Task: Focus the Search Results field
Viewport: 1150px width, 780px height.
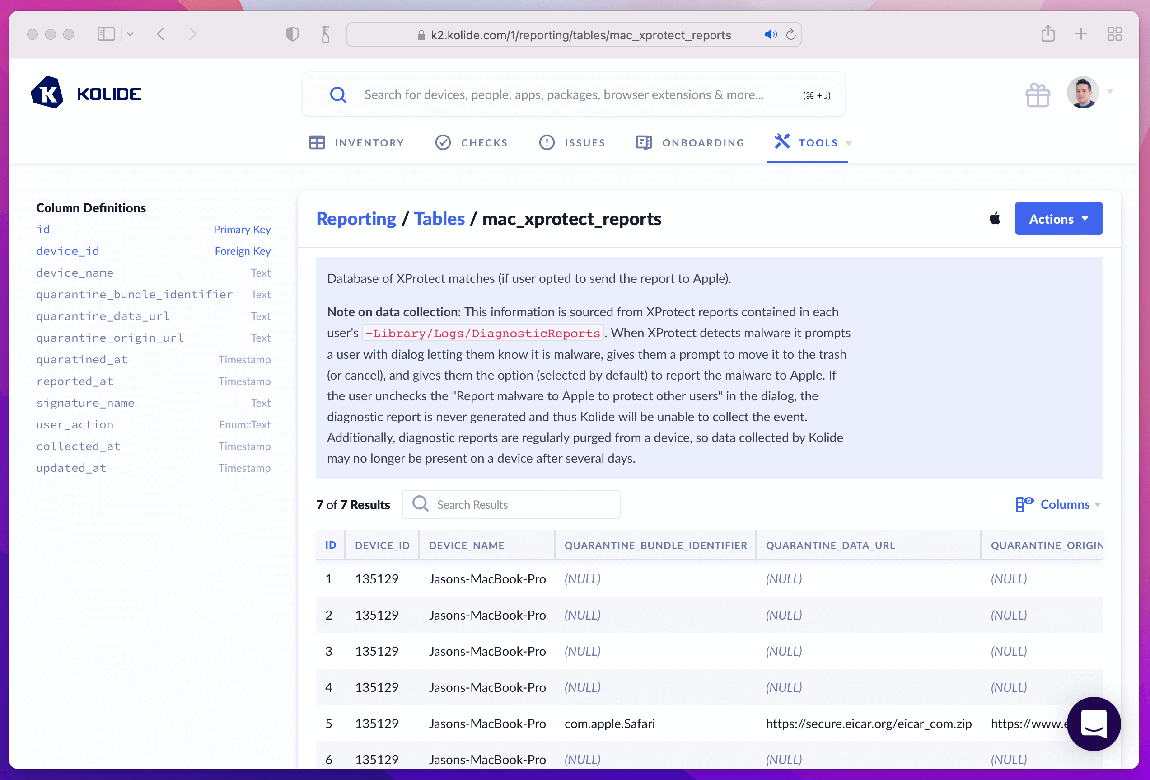Action: (519, 504)
